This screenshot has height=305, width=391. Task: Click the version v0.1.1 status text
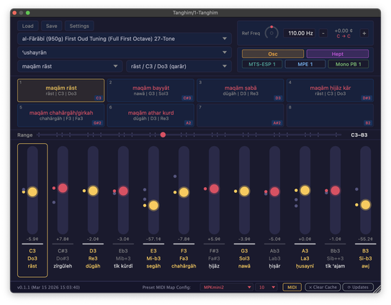point(49,287)
